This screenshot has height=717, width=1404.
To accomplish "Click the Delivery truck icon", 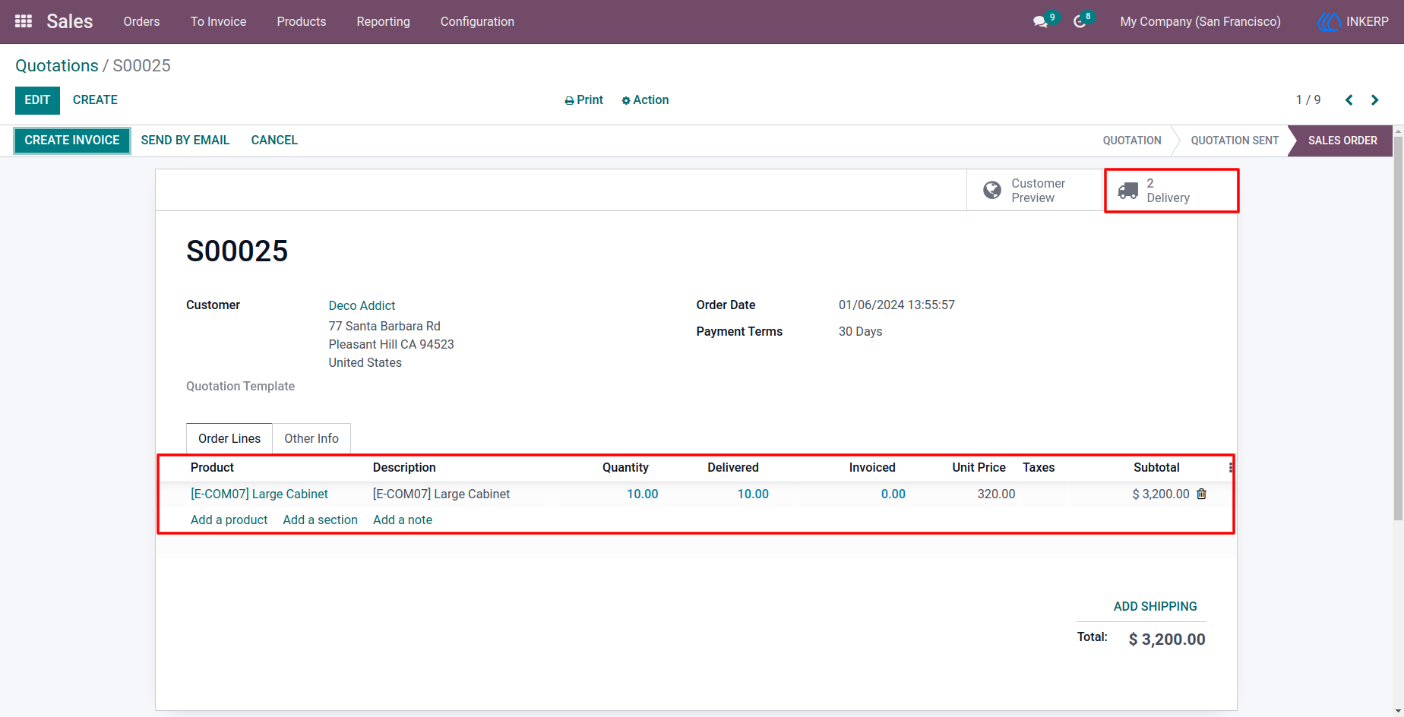I will [x=1128, y=191].
